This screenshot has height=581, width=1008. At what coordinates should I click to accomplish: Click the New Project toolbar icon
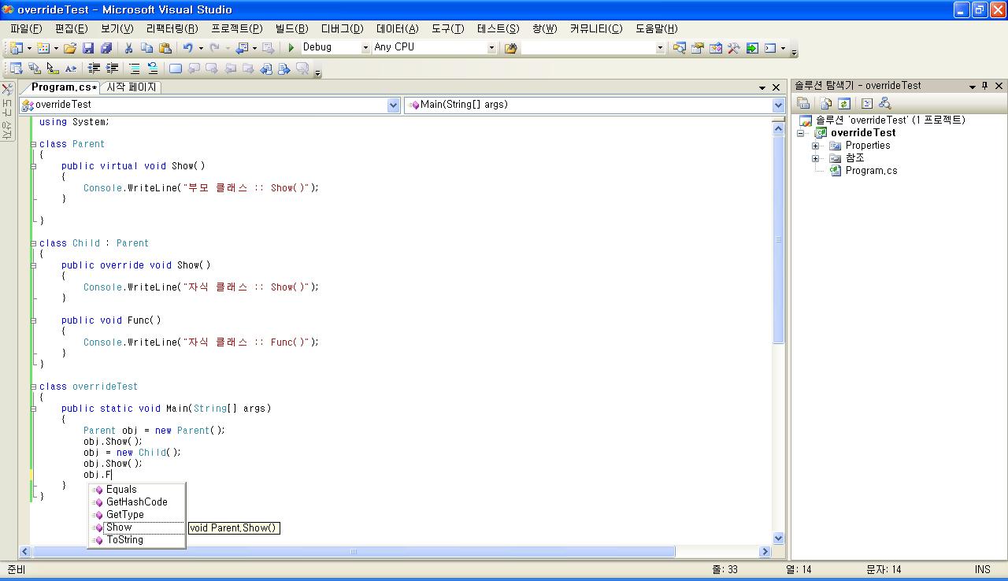tap(16, 48)
